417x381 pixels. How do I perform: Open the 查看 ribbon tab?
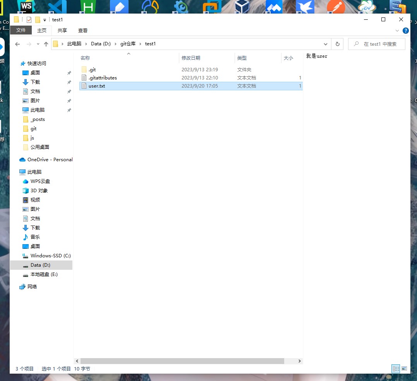pos(83,31)
